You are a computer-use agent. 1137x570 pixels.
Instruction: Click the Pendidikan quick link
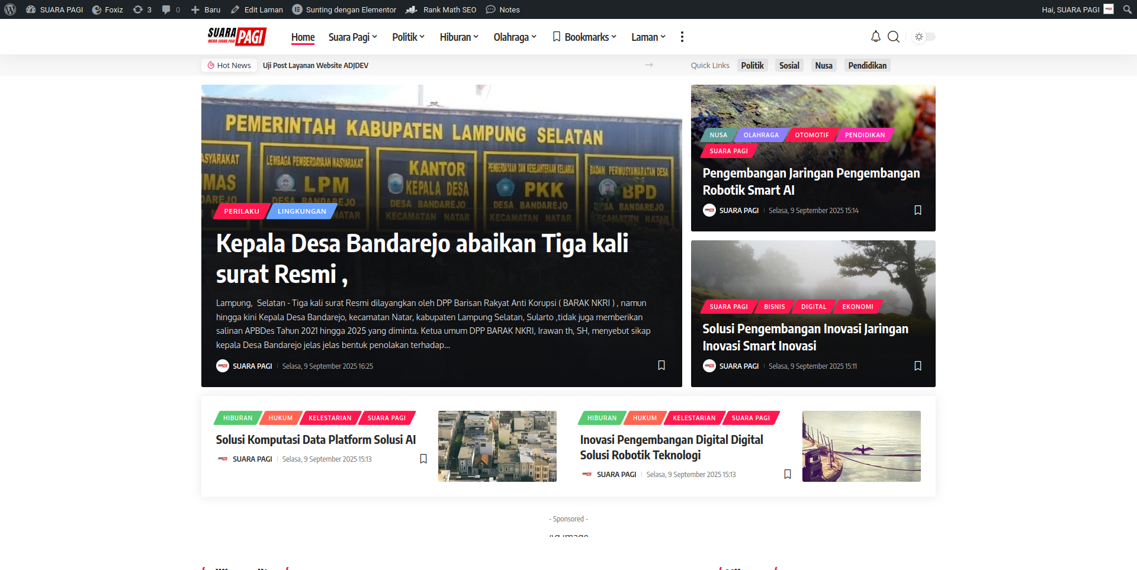[x=868, y=65]
